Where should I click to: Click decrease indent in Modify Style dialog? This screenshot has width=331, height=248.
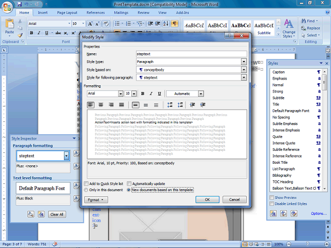click(192, 105)
